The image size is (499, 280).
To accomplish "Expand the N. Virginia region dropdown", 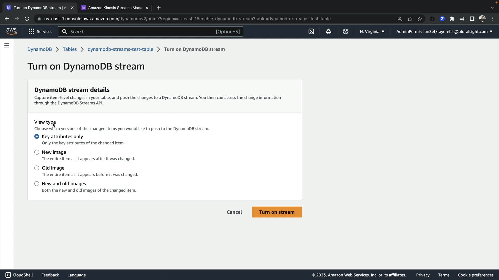I will tap(372, 31).
